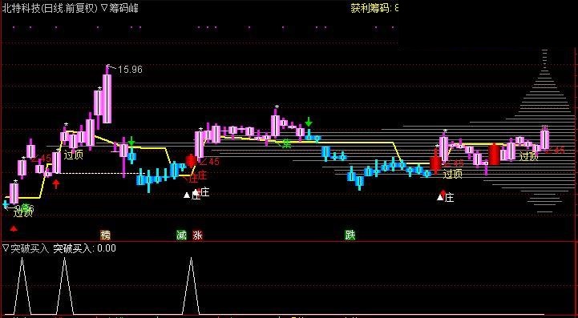The width and height of the screenshot is (578, 318).
Task: Click the 15.96 high price label
Action: (130, 69)
